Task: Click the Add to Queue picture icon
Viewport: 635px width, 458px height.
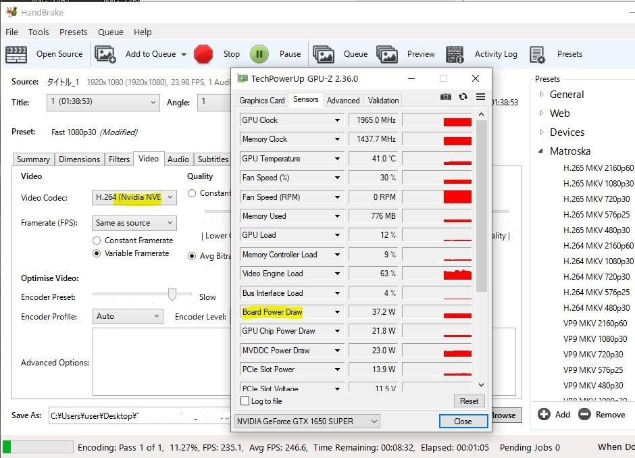Action: coord(105,54)
